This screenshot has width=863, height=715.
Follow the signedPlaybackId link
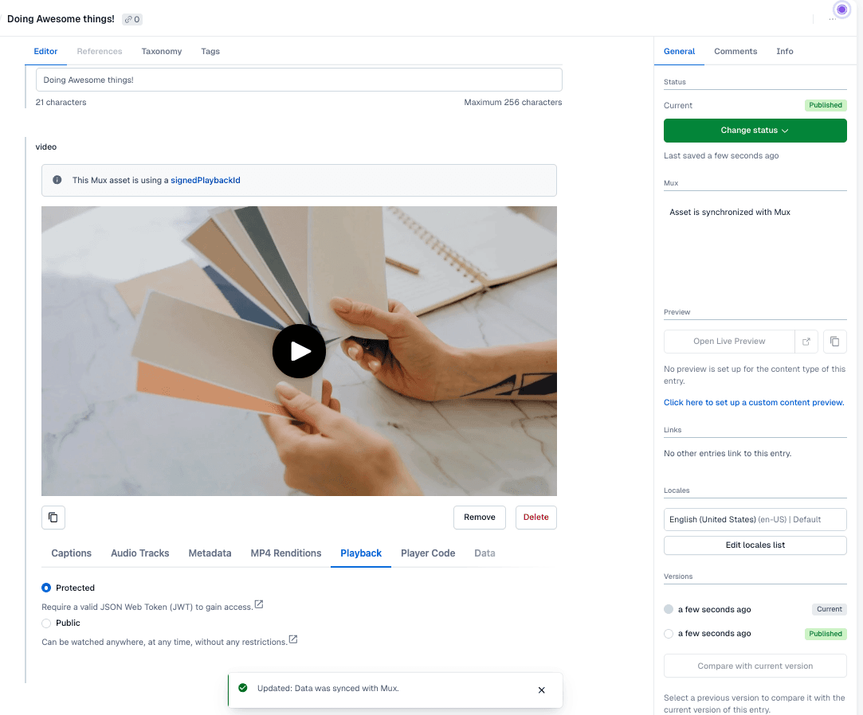(205, 181)
